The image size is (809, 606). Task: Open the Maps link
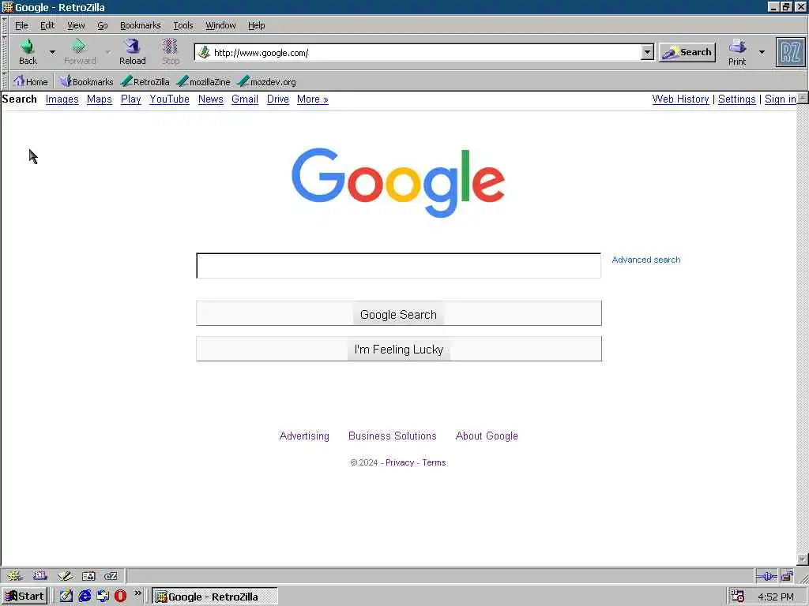[99, 99]
